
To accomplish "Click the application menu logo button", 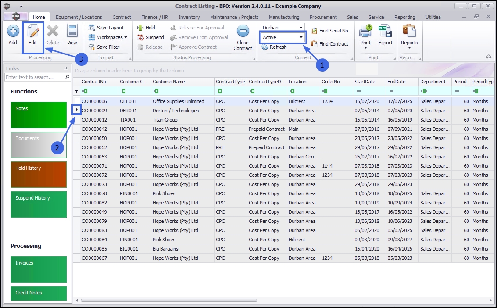I will coord(15,16).
